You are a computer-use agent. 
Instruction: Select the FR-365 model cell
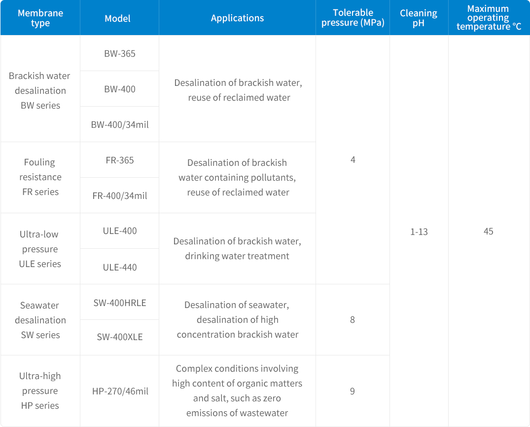point(119,160)
